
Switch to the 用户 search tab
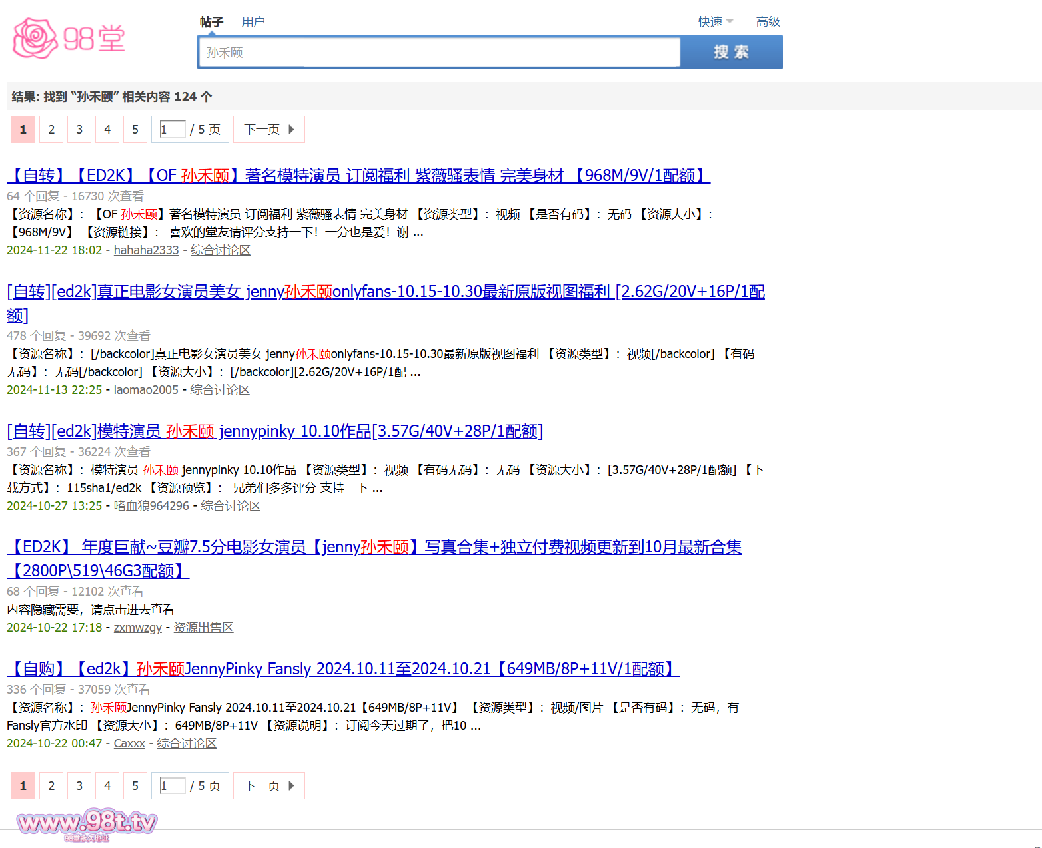253,22
